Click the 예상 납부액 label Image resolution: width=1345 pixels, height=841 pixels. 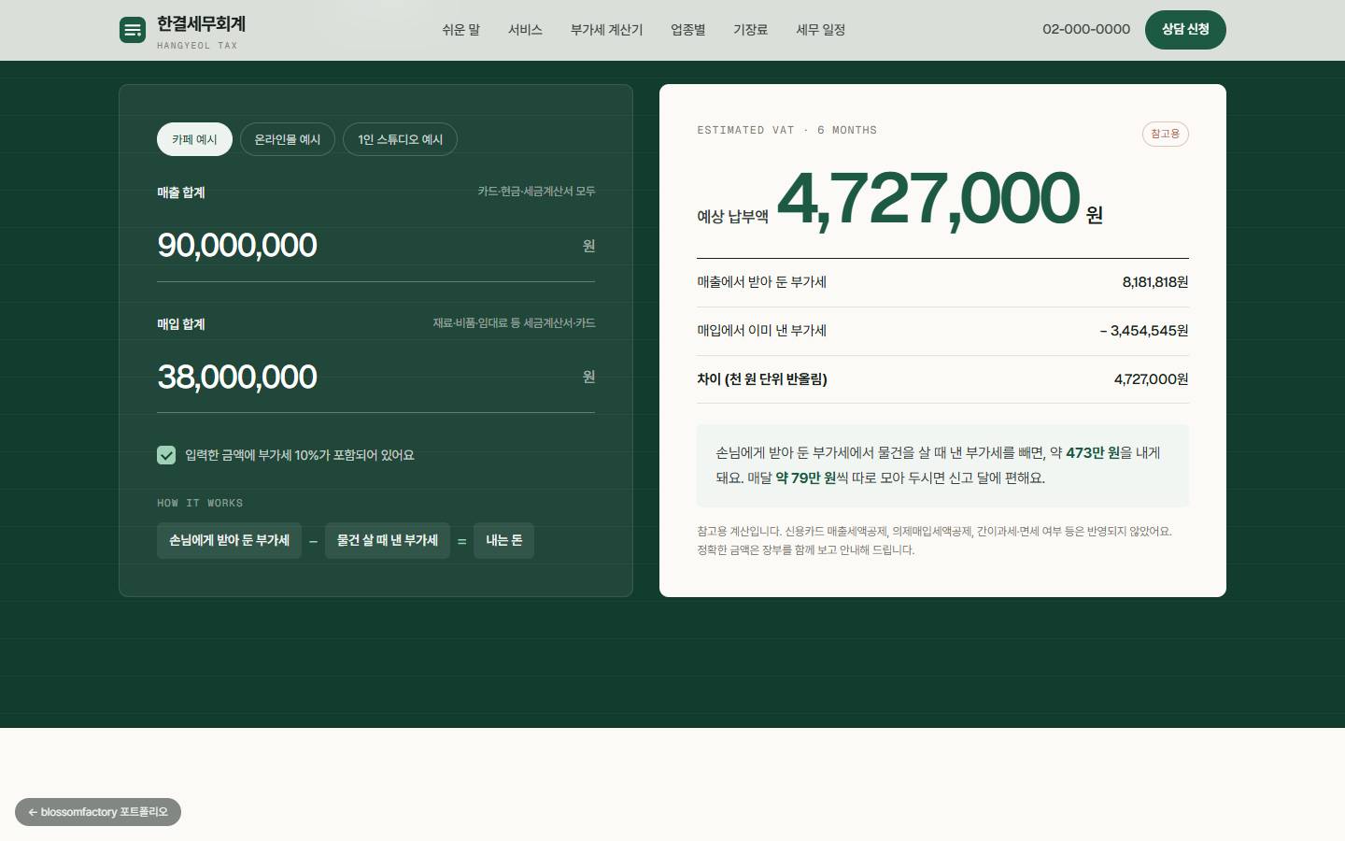tap(732, 217)
